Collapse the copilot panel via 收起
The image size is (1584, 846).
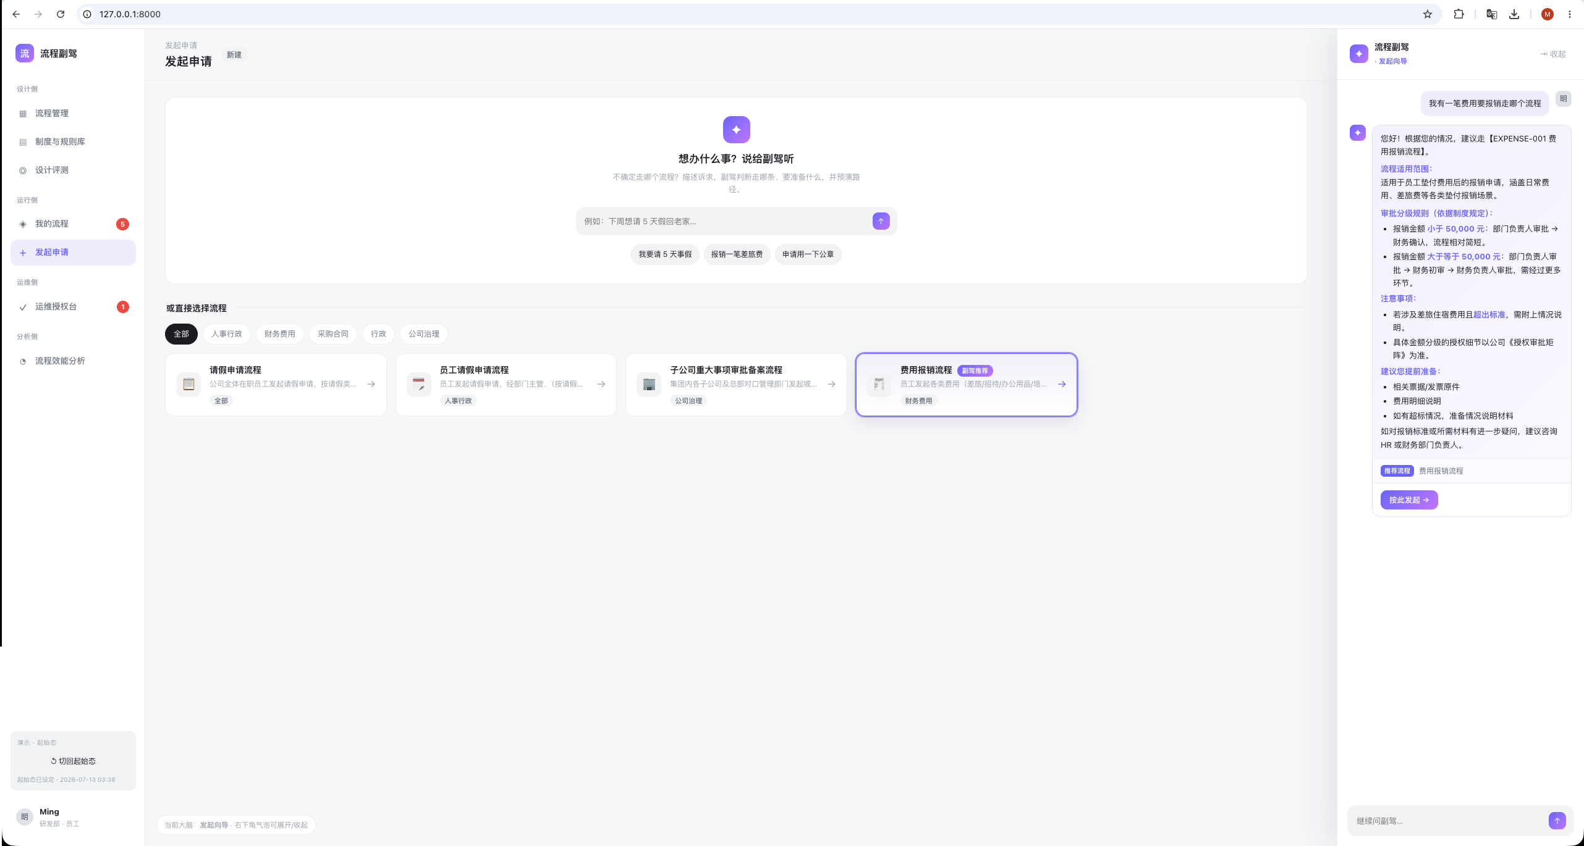click(x=1553, y=54)
